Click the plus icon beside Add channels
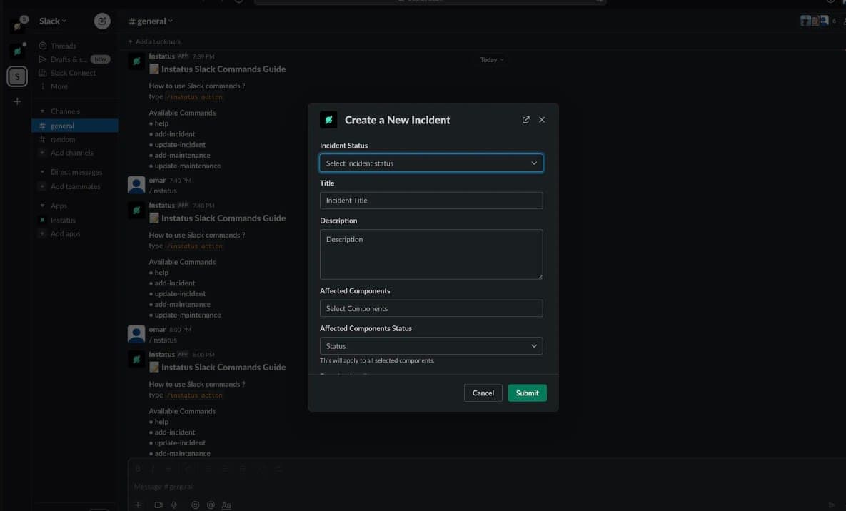This screenshot has width=846, height=511. coord(42,153)
